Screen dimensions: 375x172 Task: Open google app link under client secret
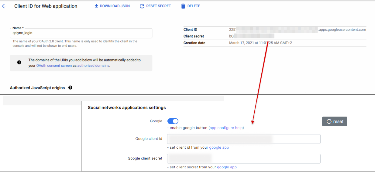coord(227,167)
